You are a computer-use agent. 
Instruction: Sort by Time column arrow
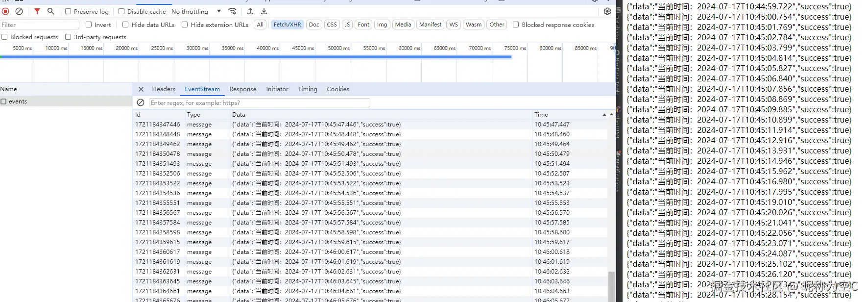[604, 115]
